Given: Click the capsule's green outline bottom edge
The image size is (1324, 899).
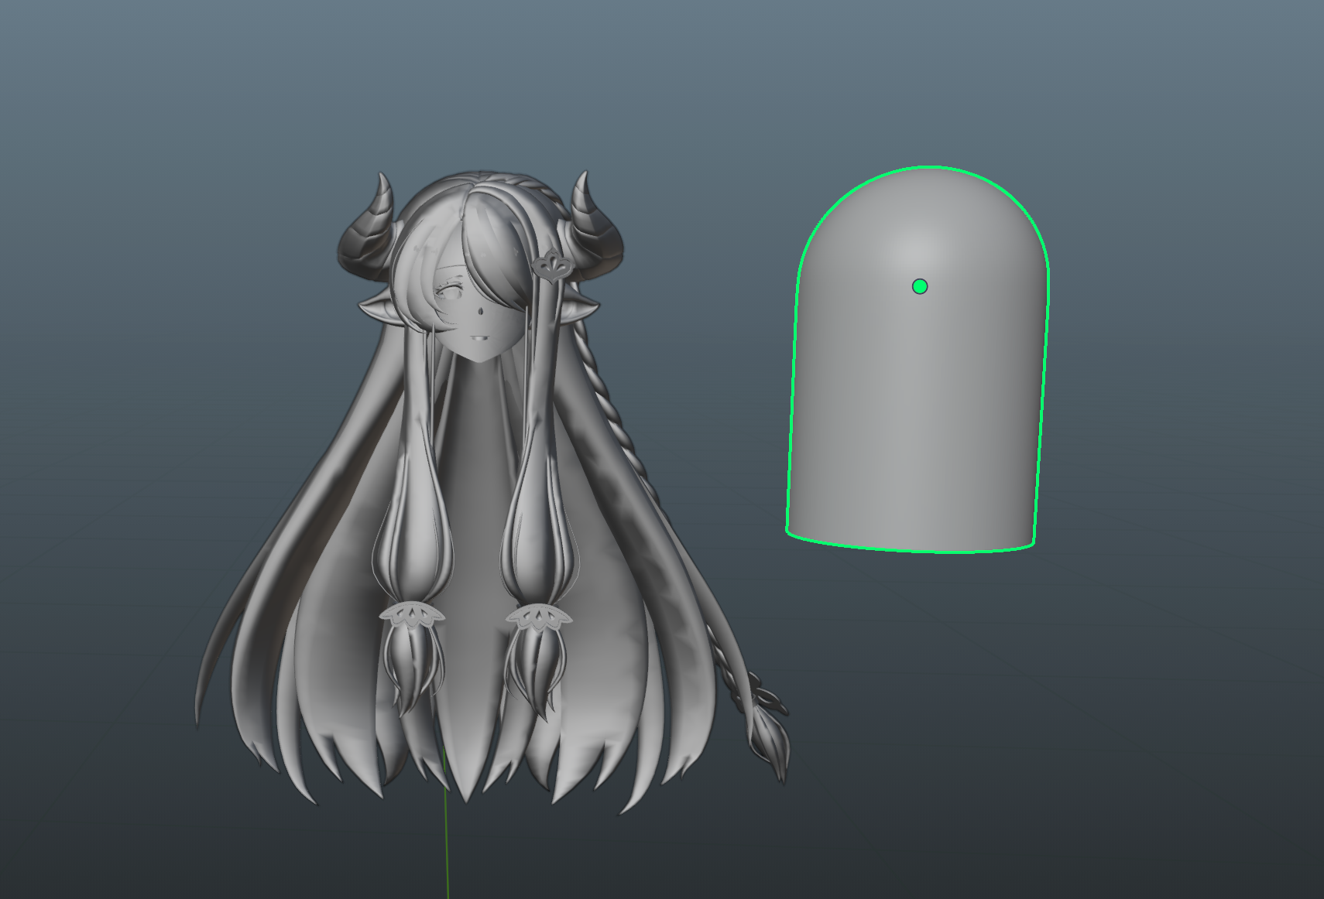Looking at the screenshot, I should pyautogui.click(x=914, y=551).
